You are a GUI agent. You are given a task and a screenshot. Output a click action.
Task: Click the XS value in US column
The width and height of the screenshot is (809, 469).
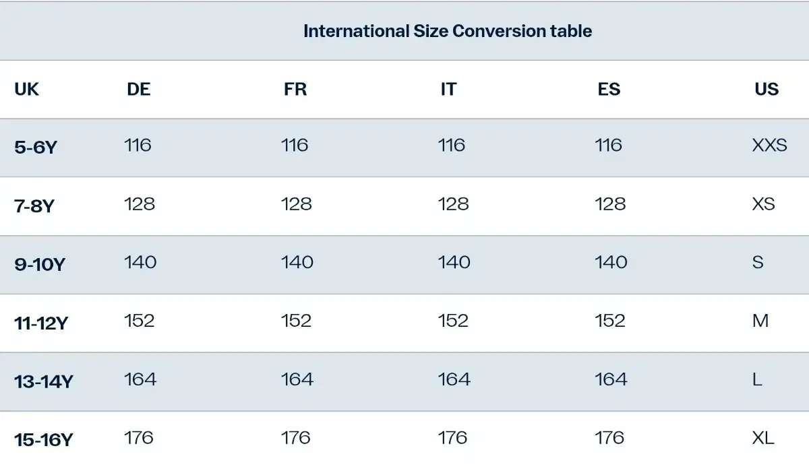click(x=763, y=204)
